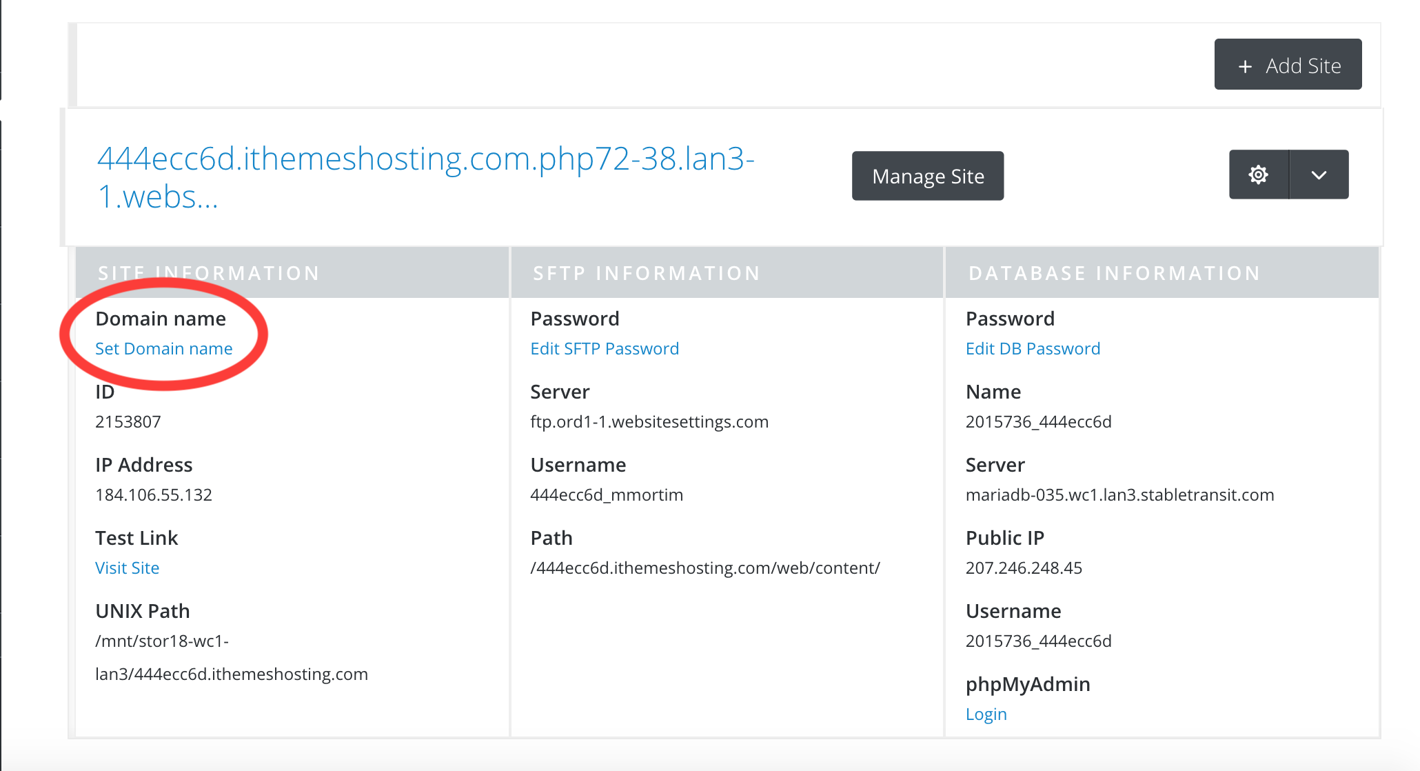Screen dimensions: 1420x771
Task: Open the Edit DB Password link
Action: tap(1033, 349)
